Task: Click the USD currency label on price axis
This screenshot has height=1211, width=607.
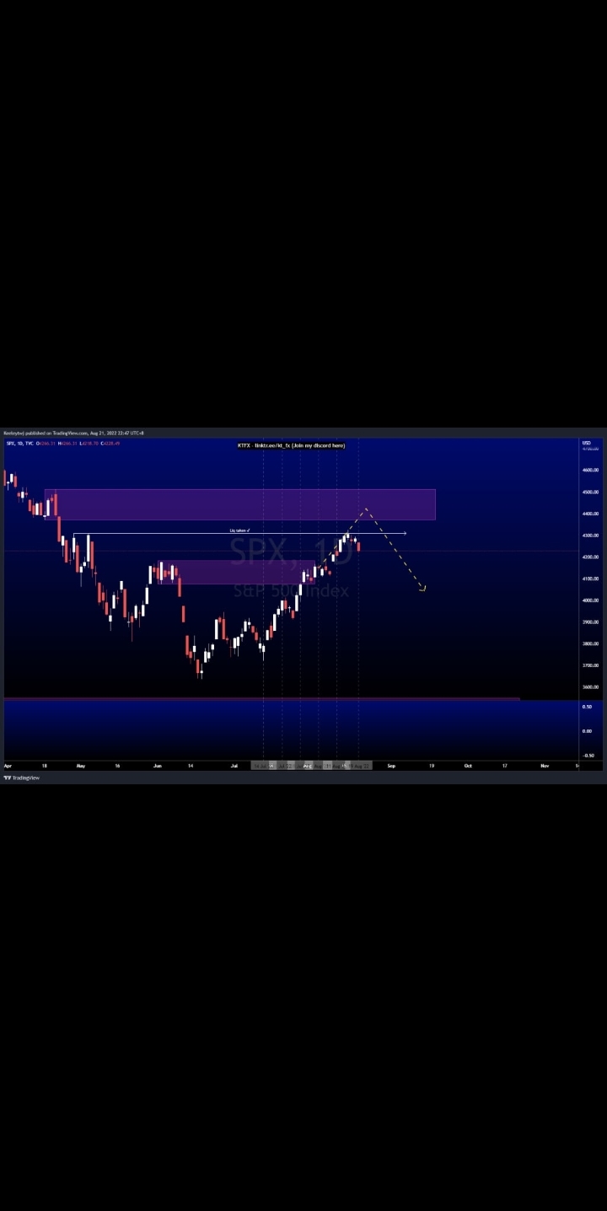Action: 587,443
